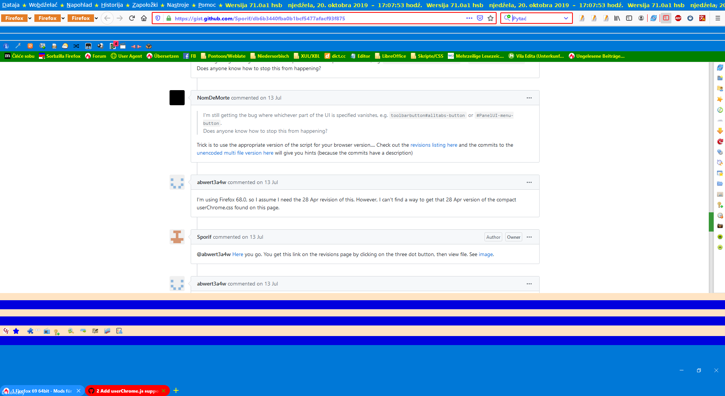Show site security padlock details
This screenshot has height=396, width=725.
tap(168, 18)
